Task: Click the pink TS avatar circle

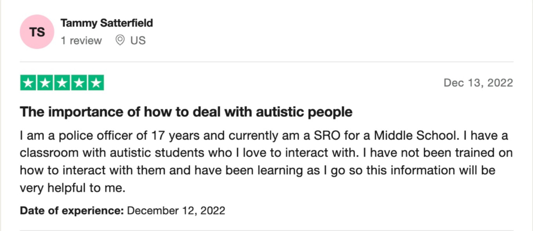Action: tap(37, 32)
